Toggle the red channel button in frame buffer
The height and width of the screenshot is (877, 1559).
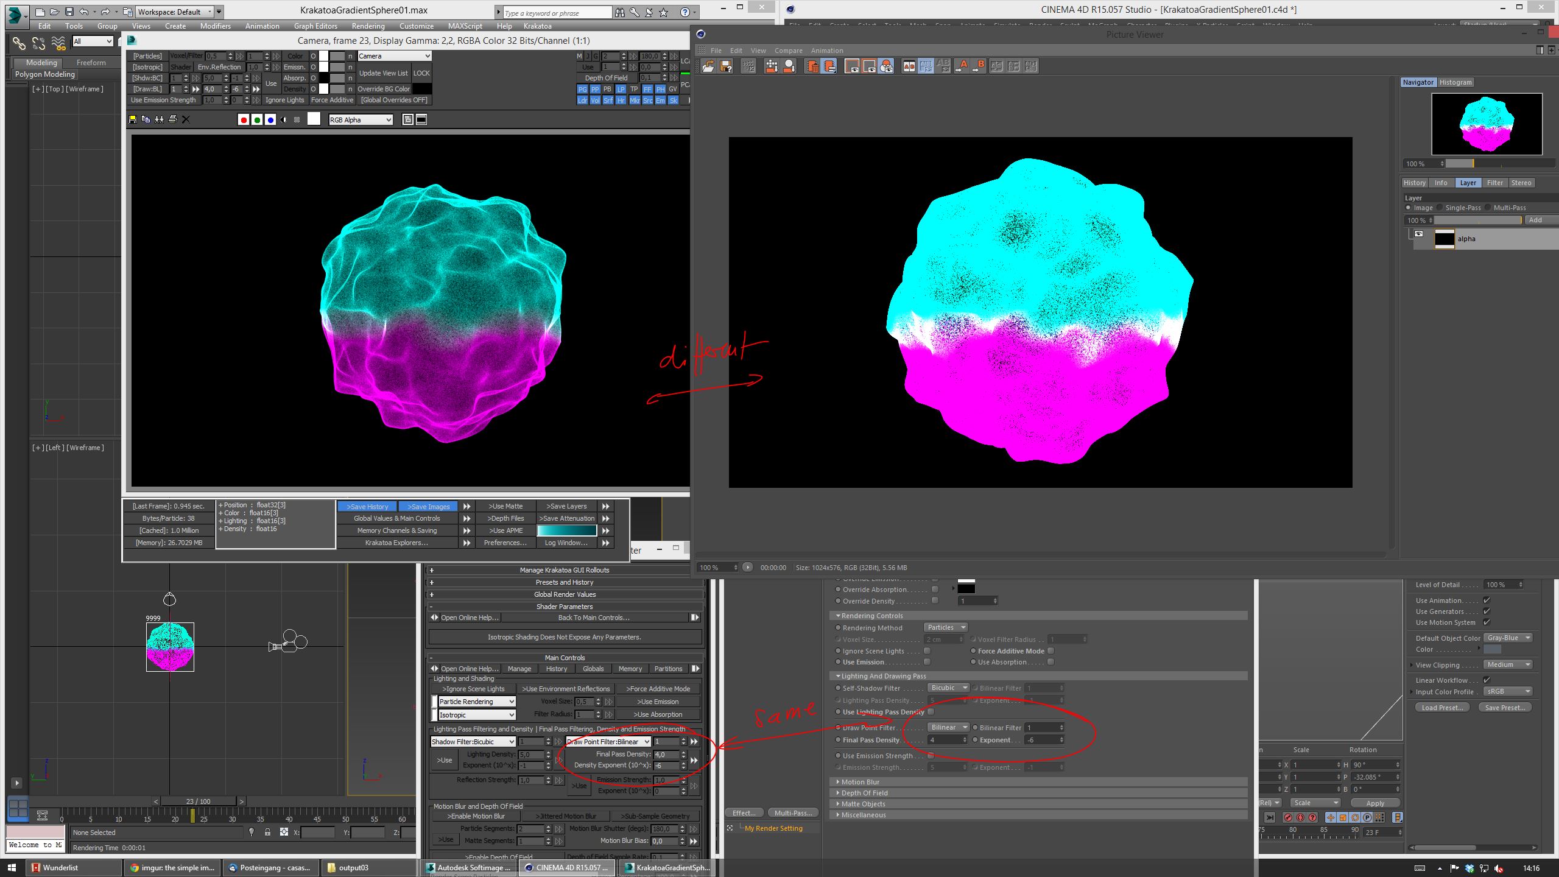point(244,120)
